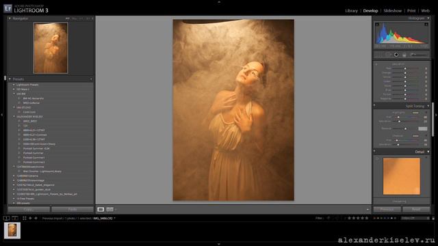Open the Slideshow module
Image resolution: width=438 pixels, height=246 pixels.
pyautogui.click(x=392, y=11)
